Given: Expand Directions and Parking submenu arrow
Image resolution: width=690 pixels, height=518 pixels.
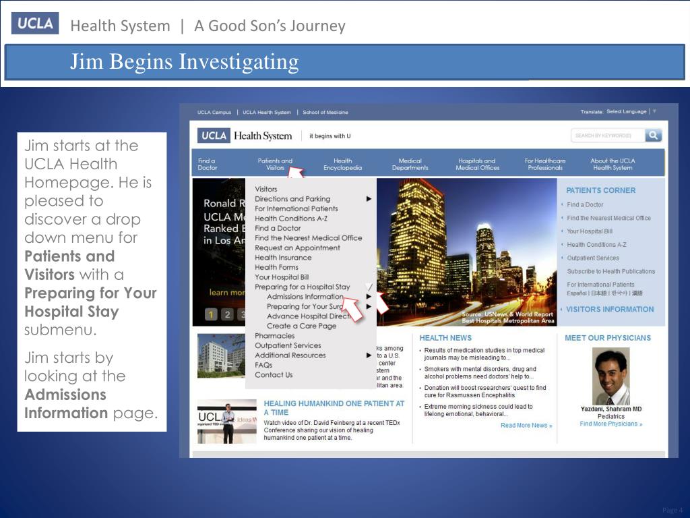Looking at the screenshot, I should pyautogui.click(x=369, y=199).
